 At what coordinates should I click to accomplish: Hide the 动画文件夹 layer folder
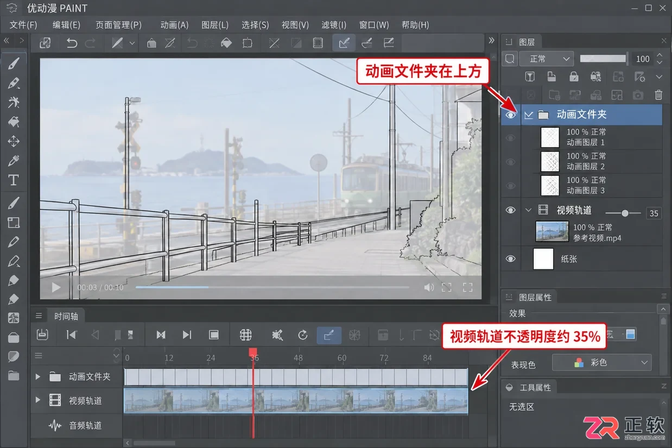(510, 115)
